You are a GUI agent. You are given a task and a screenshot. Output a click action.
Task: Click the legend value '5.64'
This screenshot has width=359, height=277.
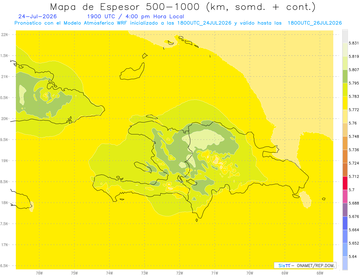click(x=353, y=256)
